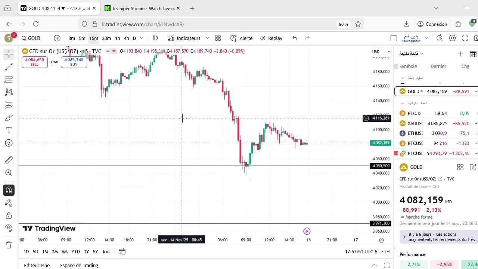This screenshot has height=269, width=478.
Task: Select the ruler measure tool
Action: 9,160
